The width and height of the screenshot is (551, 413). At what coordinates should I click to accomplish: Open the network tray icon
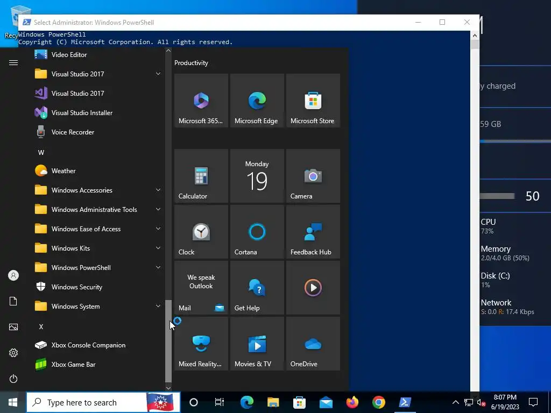point(469,402)
